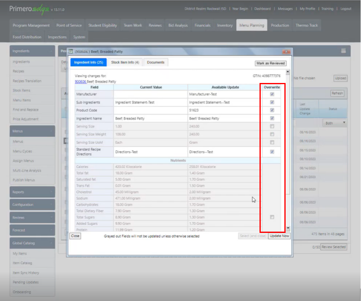
Task: Click Logout in the top bar
Action: 346,8
